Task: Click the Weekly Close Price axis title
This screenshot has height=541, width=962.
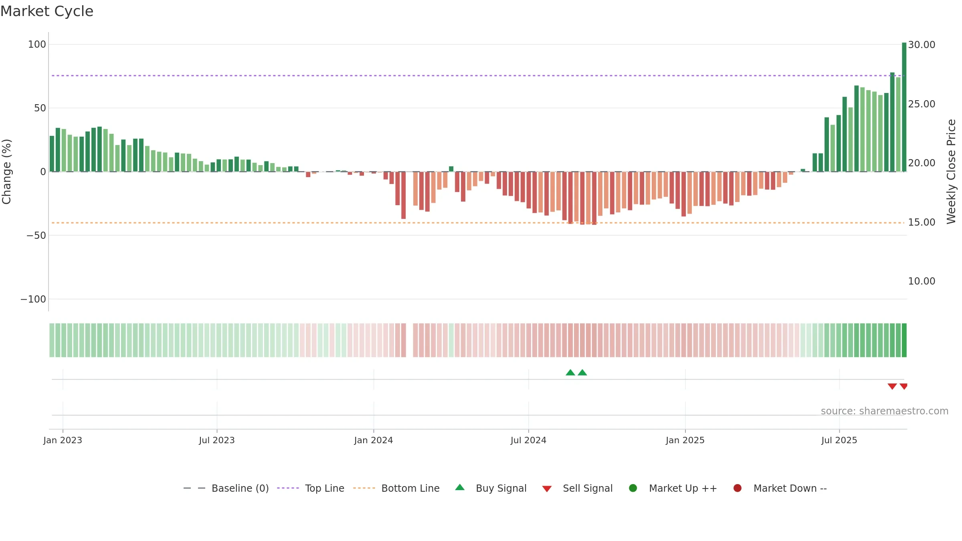Action: point(951,172)
